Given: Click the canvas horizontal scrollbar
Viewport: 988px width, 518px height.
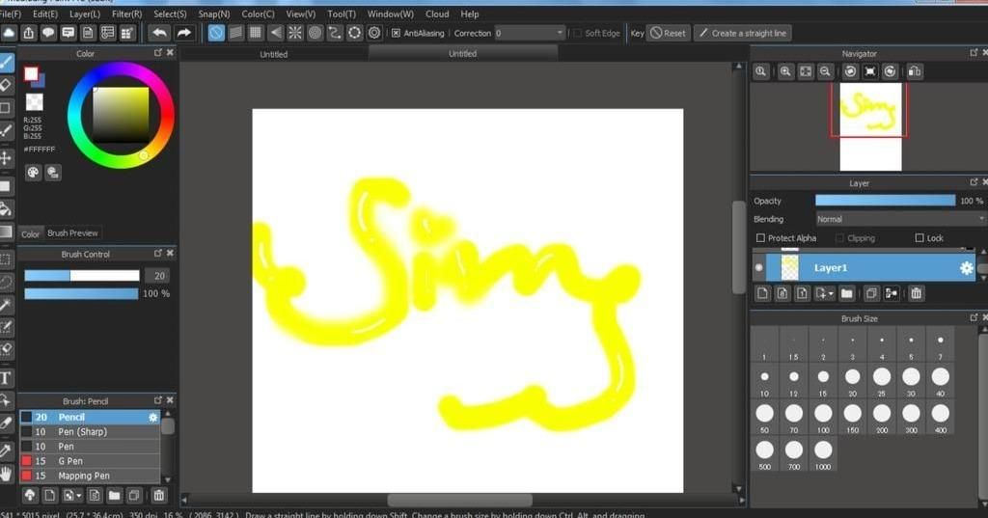Looking at the screenshot, I should 460,501.
